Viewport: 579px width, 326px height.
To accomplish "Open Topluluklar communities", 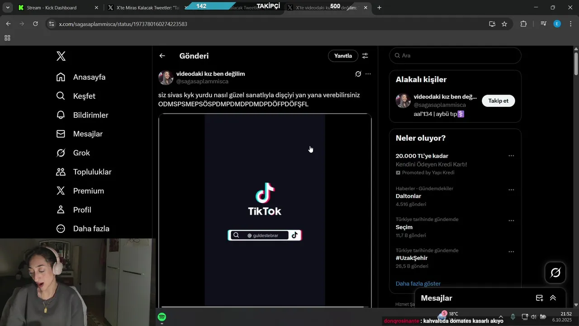I will (84, 172).
